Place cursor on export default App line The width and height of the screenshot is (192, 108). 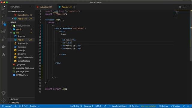pos(56,89)
